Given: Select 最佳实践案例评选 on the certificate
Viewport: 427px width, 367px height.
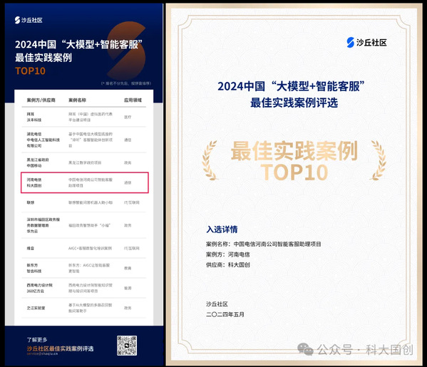Looking at the screenshot, I should [294, 103].
